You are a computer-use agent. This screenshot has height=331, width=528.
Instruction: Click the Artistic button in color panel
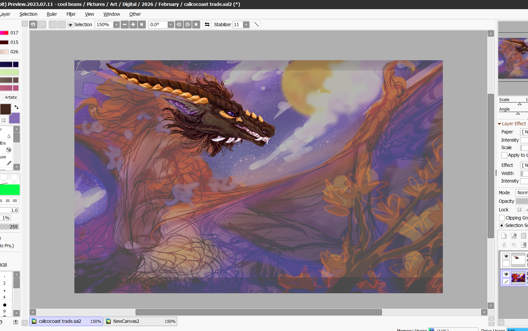coord(11,97)
